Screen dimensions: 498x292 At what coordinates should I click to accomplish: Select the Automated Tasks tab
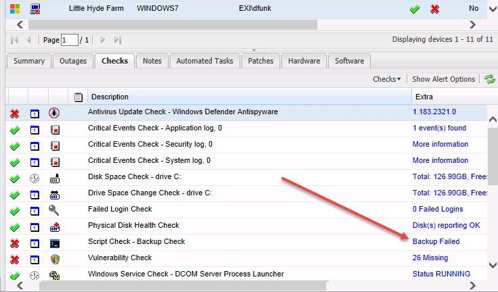tap(204, 61)
